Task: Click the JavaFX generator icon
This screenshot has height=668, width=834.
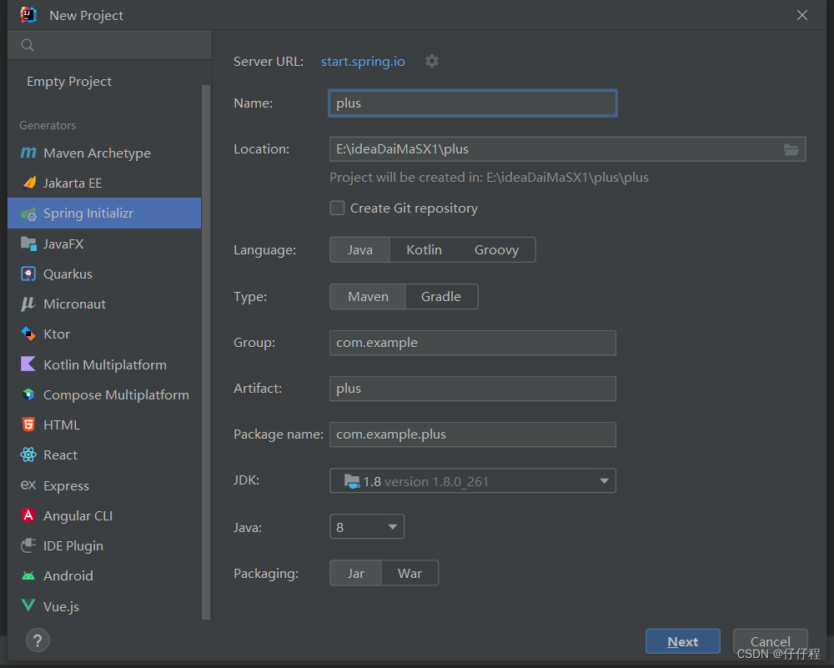Action: (28, 244)
